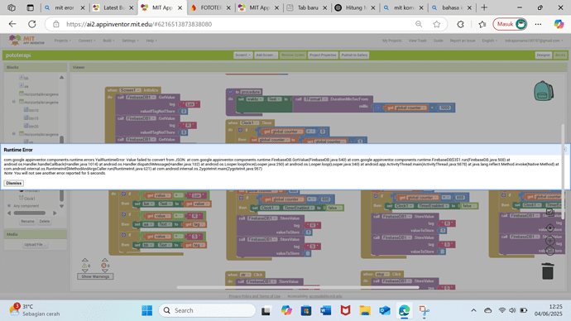Open the browser extensions icon
This screenshot has height=321, width=571.
coord(461,24)
